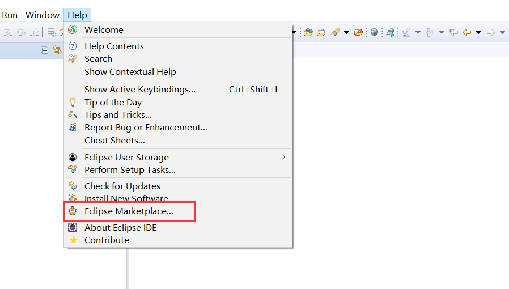The width and height of the screenshot is (509, 289).
Task: Choose Check for Updates
Action: pyautogui.click(x=178, y=186)
